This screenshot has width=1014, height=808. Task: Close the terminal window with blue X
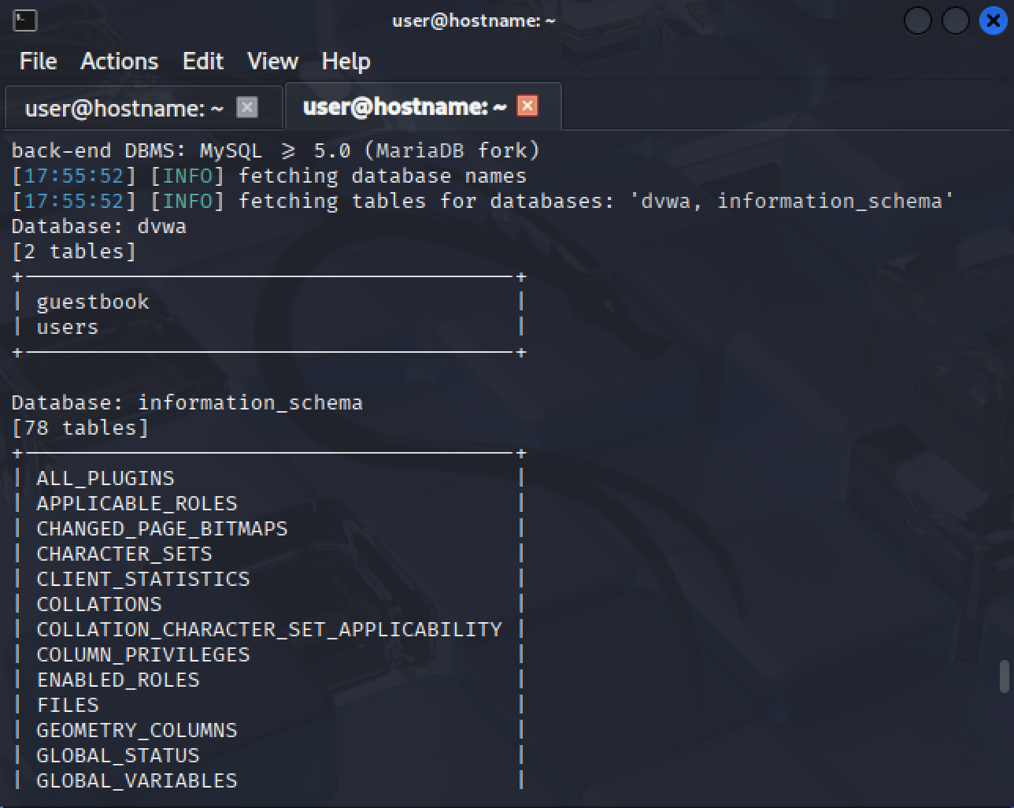click(x=994, y=20)
